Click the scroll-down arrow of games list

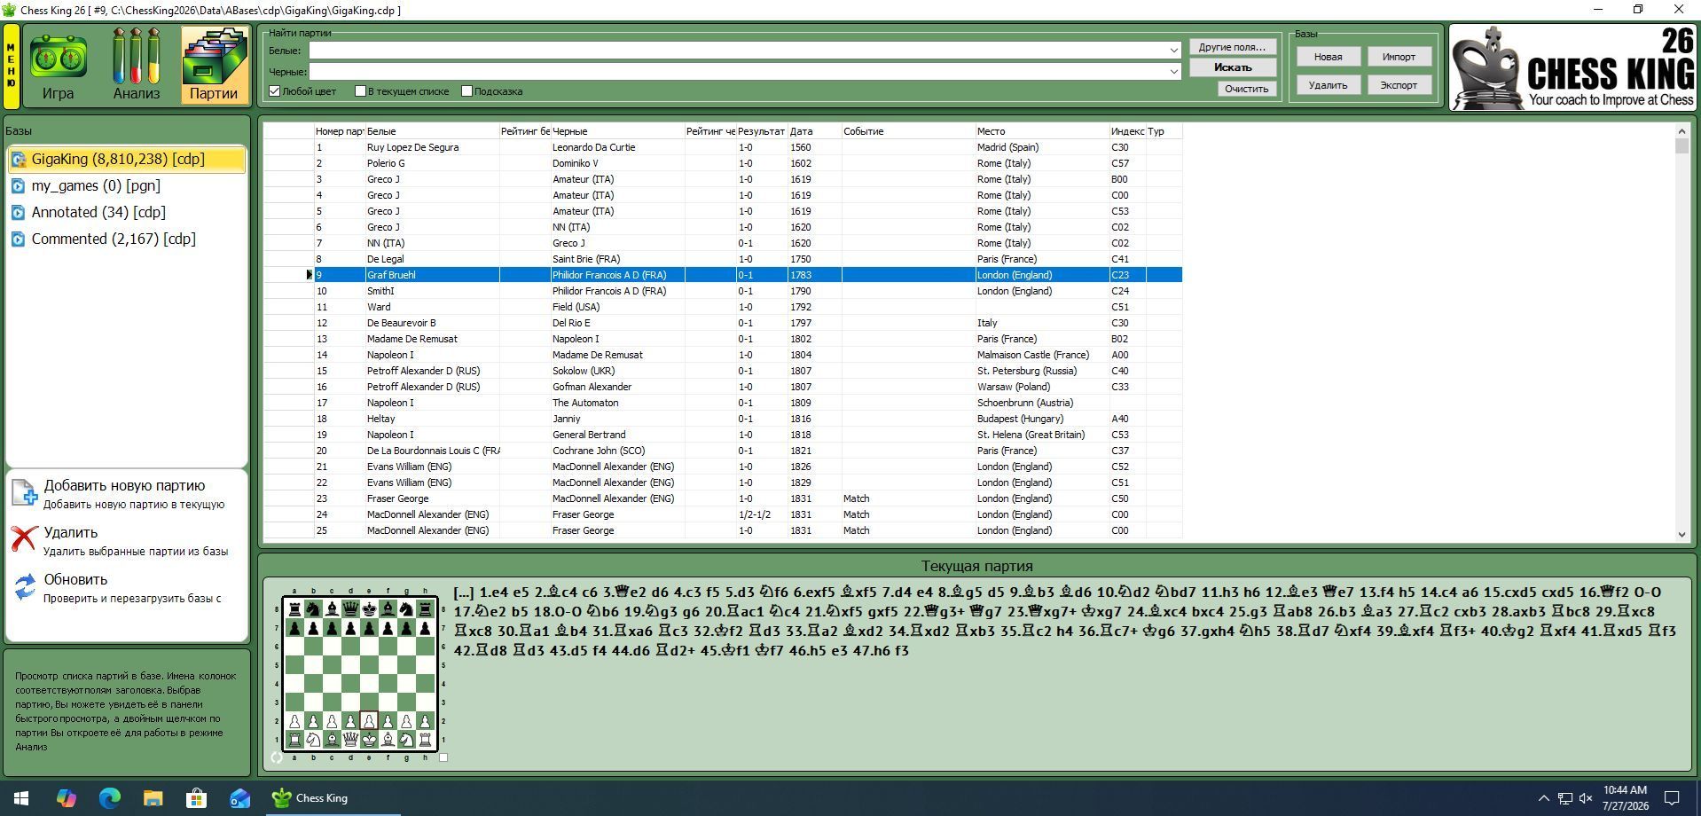pos(1682,534)
